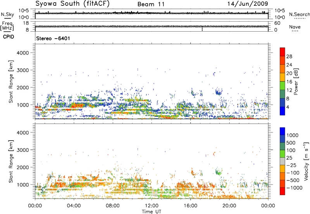Select the 'Freq. [MHz]' axis label

(x=7, y=26)
